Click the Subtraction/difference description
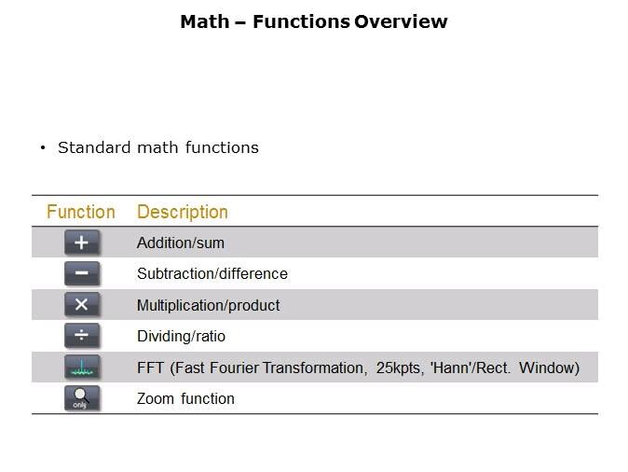This screenshot has height=472, width=628. point(212,274)
